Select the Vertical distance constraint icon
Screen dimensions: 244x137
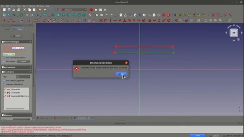pos(159,20)
